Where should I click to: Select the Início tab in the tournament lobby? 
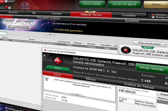click(x=57, y=75)
